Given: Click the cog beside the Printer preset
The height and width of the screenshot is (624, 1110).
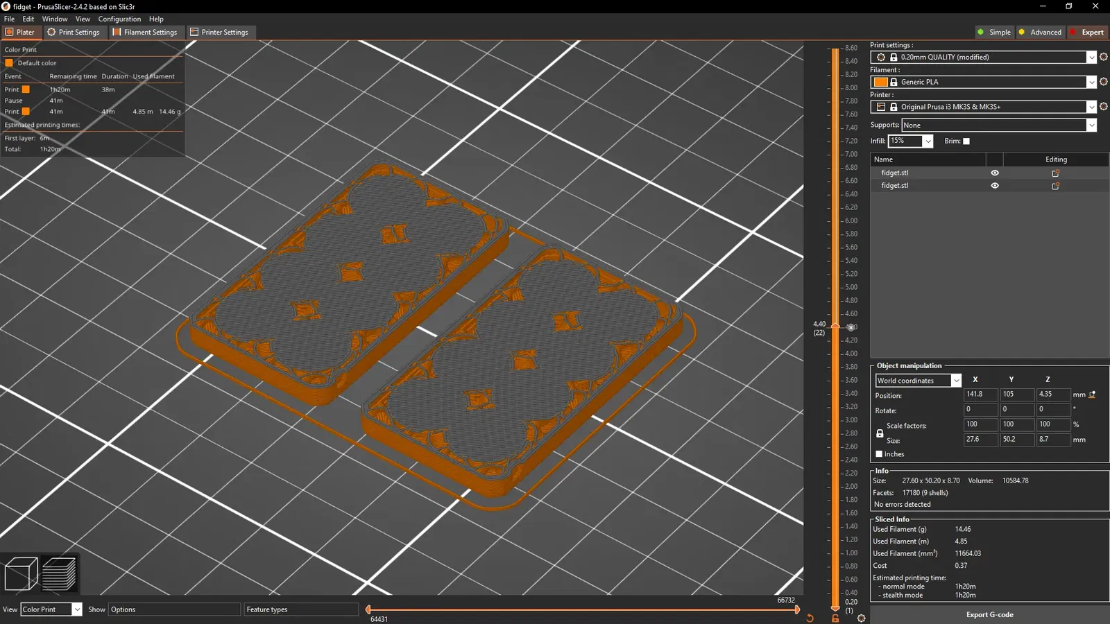Looking at the screenshot, I should [x=1104, y=106].
